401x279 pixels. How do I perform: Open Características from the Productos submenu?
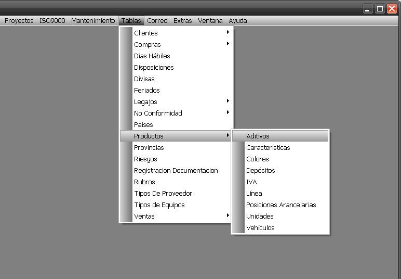pos(268,147)
